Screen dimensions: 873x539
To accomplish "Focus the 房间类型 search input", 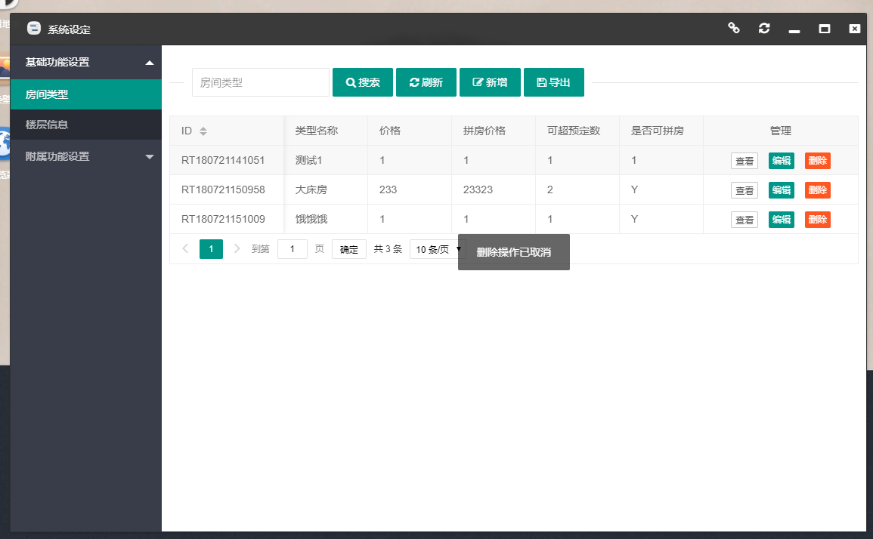I will [261, 82].
